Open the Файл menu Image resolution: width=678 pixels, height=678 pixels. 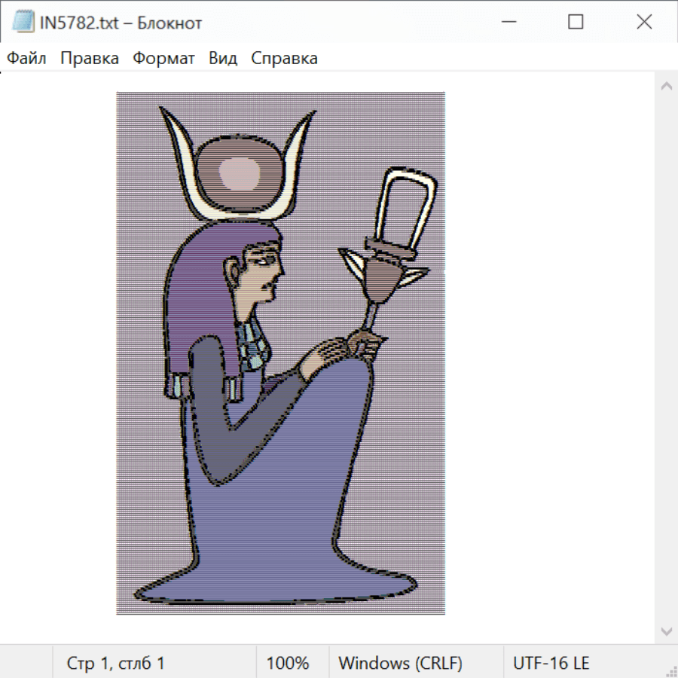(x=26, y=58)
